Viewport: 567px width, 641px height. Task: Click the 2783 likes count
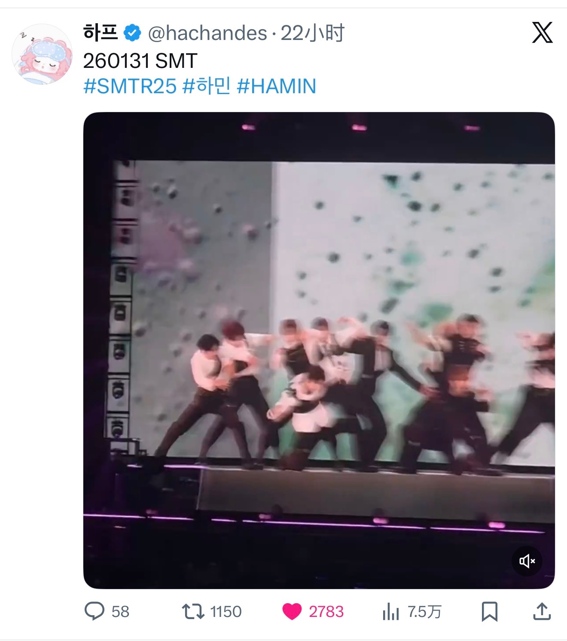pos(326,611)
